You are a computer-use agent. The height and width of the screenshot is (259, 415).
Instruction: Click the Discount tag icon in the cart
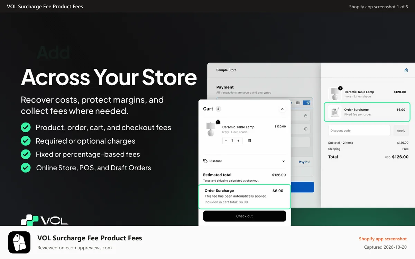[205, 161]
